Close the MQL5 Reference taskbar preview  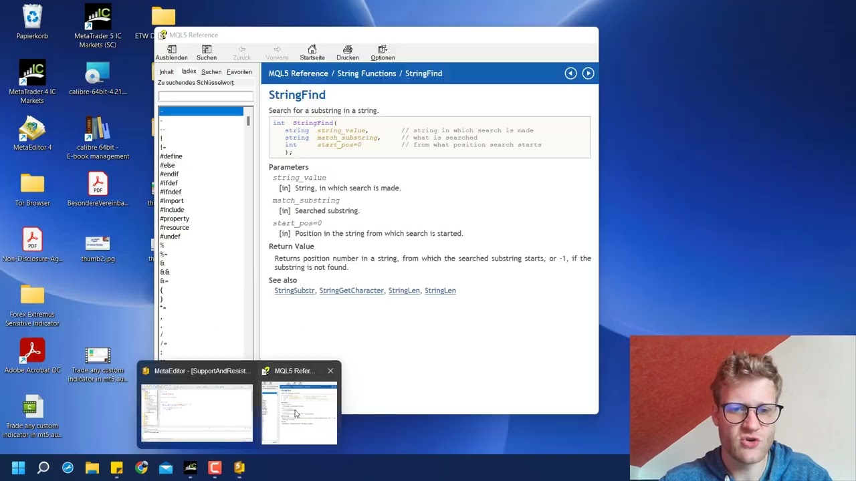click(x=330, y=371)
